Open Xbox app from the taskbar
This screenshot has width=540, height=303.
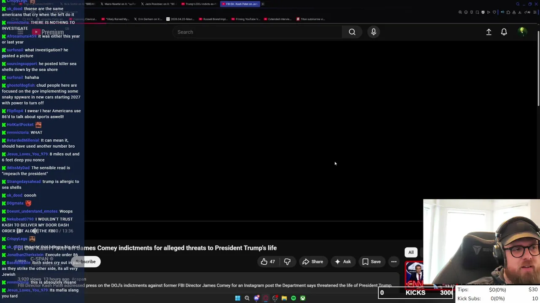click(x=302, y=298)
